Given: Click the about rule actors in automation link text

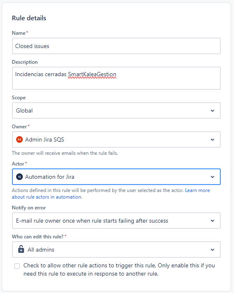Looking at the screenshot, I should [x=47, y=197].
